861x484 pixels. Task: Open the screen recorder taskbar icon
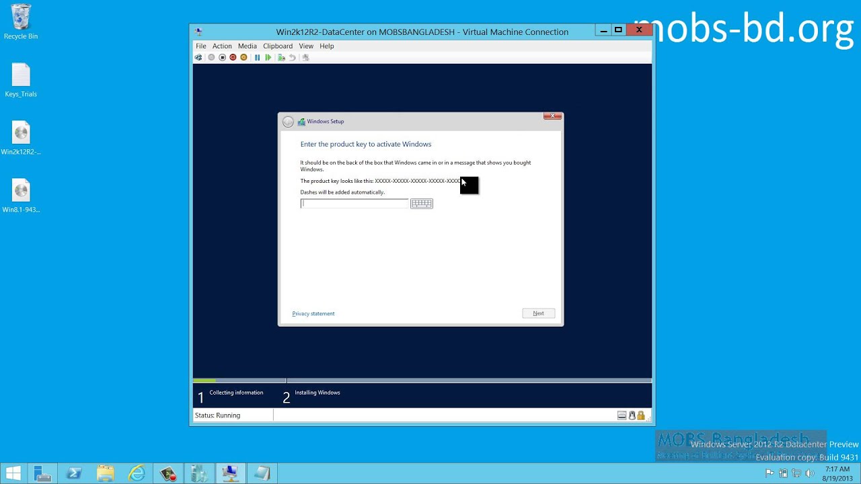(168, 473)
